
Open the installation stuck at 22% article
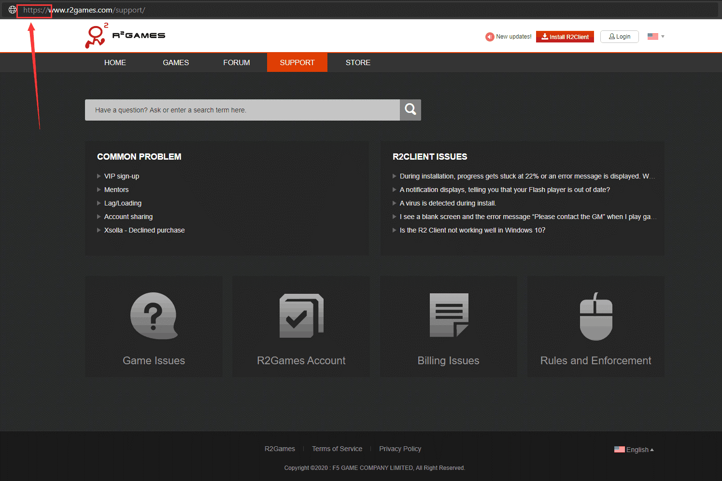527,176
